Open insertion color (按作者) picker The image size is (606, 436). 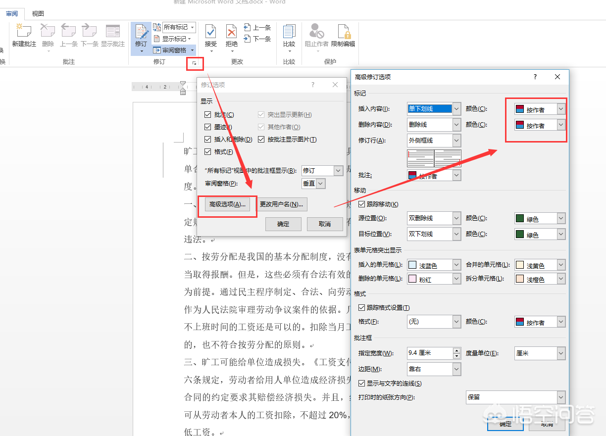(x=540, y=109)
